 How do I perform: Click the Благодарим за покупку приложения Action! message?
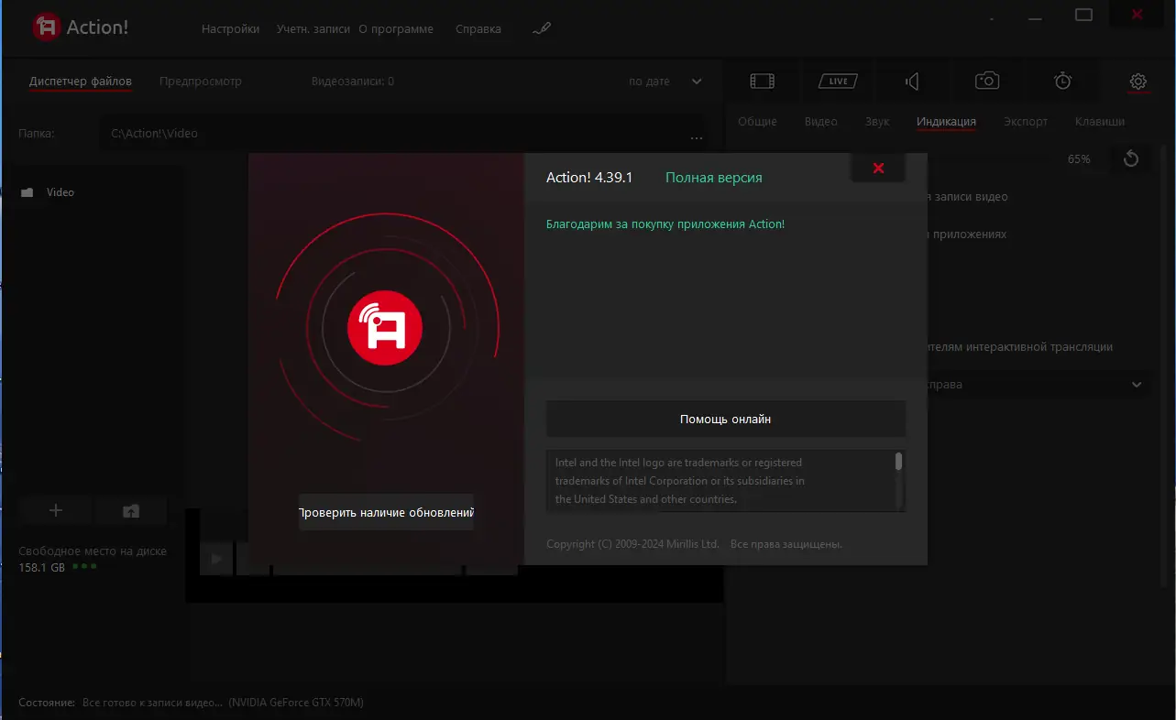[x=665, y=224]
